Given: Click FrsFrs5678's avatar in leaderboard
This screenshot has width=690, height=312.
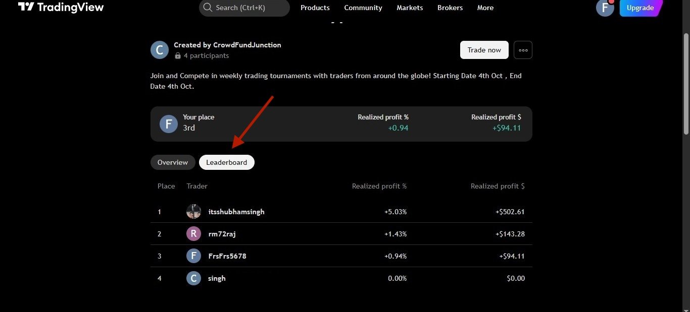Looking at the screenshot, I should (193, 256).
